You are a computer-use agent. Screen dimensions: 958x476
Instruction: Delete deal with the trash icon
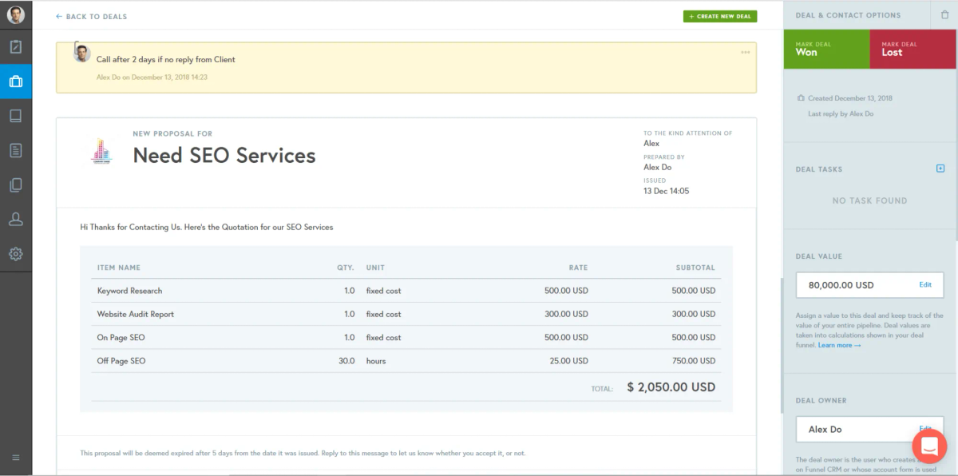coord(945,14)
